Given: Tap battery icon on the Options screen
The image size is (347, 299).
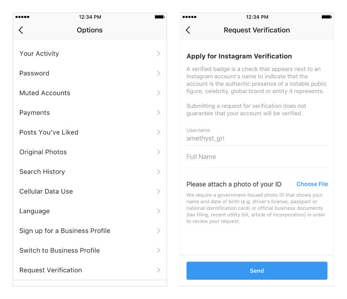Looking at the screenshot, I should (159, 17).
